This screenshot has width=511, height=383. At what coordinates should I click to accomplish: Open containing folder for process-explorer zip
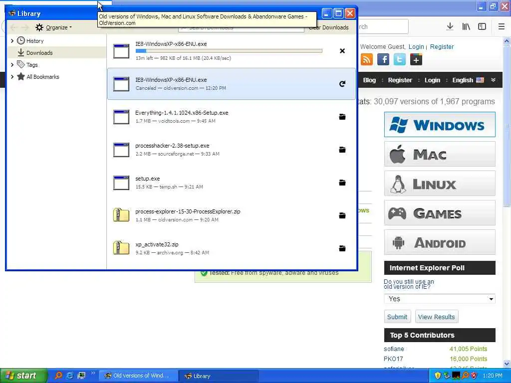[x=342, y=215]
